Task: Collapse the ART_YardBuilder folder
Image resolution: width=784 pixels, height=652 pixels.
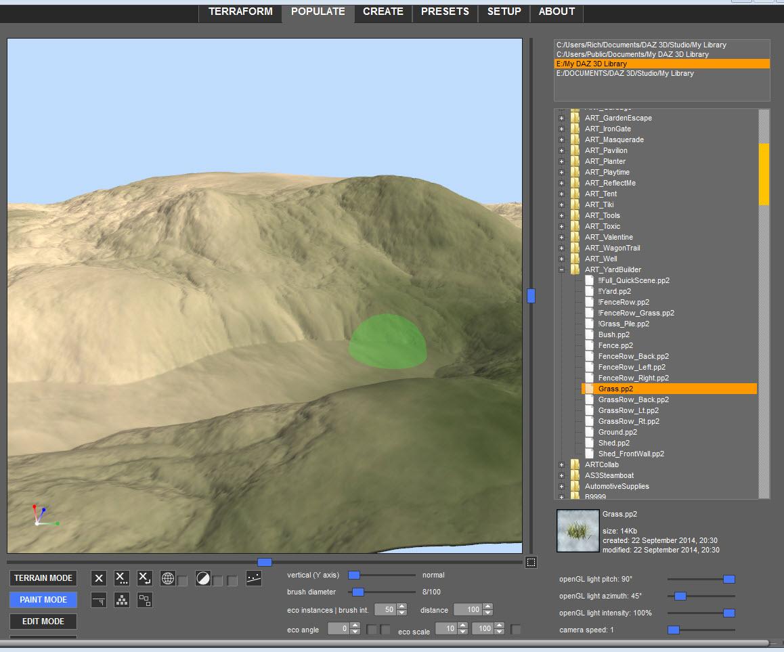Action: [x=561, y=270]
